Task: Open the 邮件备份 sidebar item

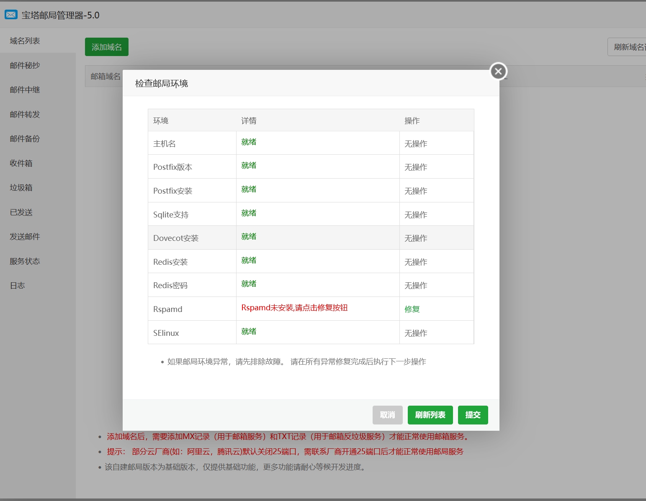Action: click(x=38, y=138)
